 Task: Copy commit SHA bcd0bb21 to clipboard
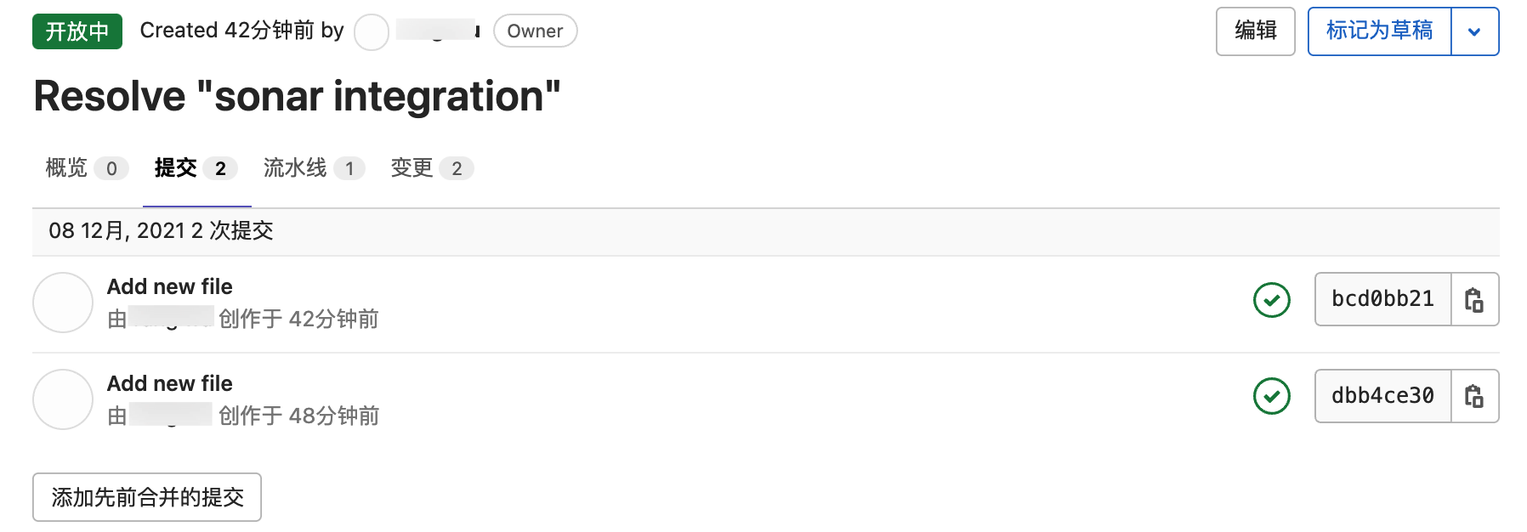click(1474, 300)
